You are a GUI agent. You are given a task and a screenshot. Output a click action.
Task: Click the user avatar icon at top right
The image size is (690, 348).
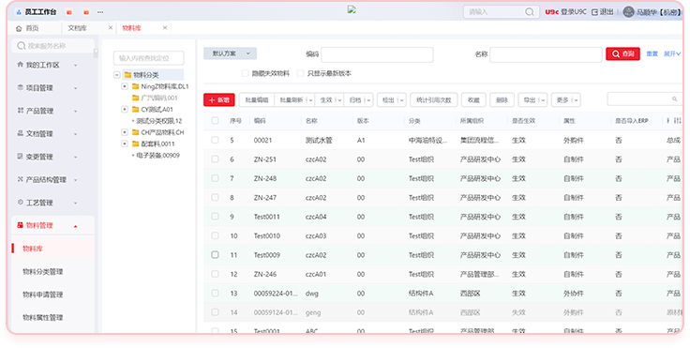pyautogui.click(x=628, y=12)
